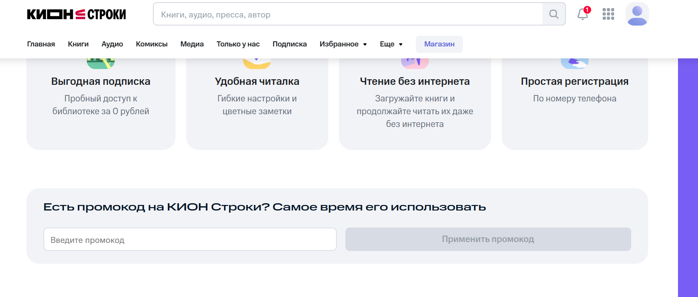
Task: Click the Простая регистрация card icon
Action: click(574, 63)
